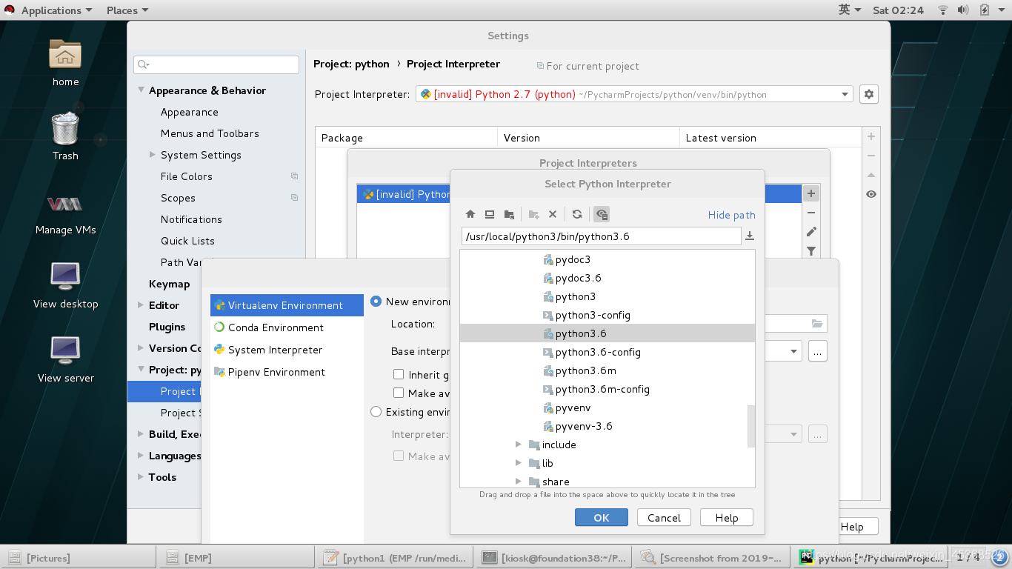This screenshot has width=1012, height=569.
Task: Open Keymap settings page
Action: [x=169, y=284]
